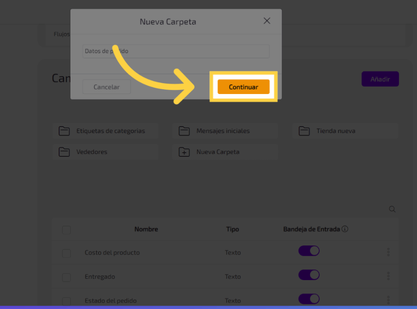
Task: Check the Costo del producto checkbox
Action: coord(66,253)
